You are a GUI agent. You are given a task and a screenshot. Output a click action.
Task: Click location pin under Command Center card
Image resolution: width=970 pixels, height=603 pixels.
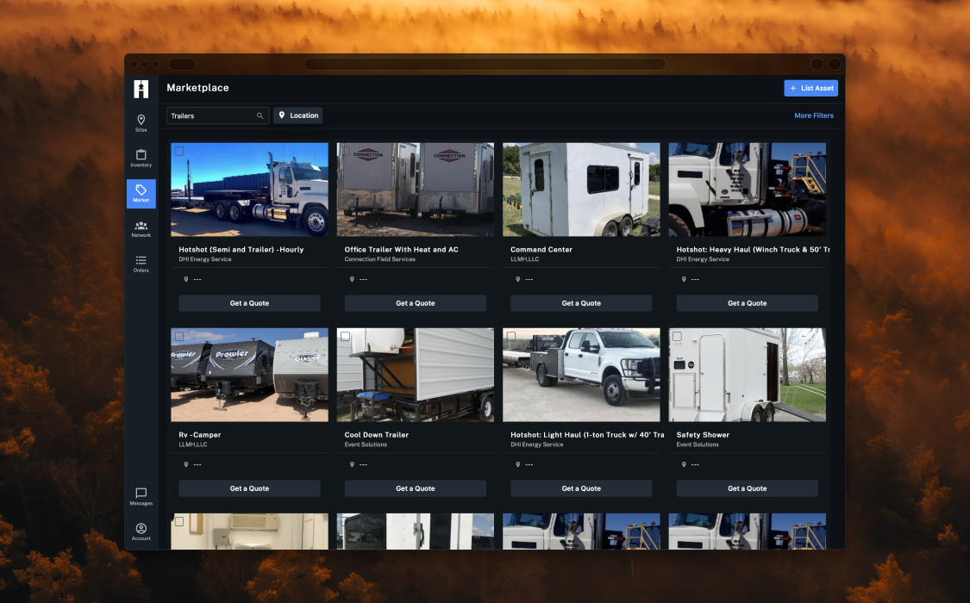tap(518, 279)
